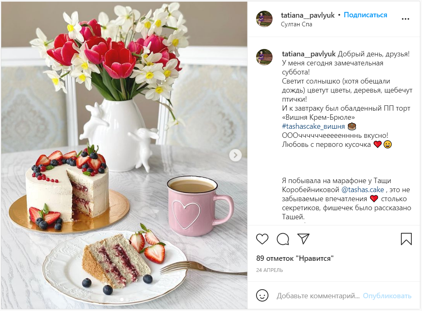Open tatiana__pavlyuk profile from header username
The image size is (422, 311).
click(308, 15)
